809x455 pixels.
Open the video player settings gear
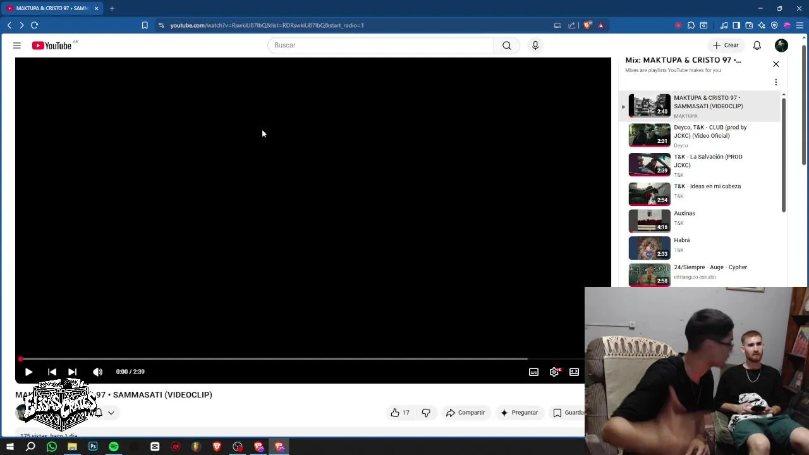tap(554, 372)
